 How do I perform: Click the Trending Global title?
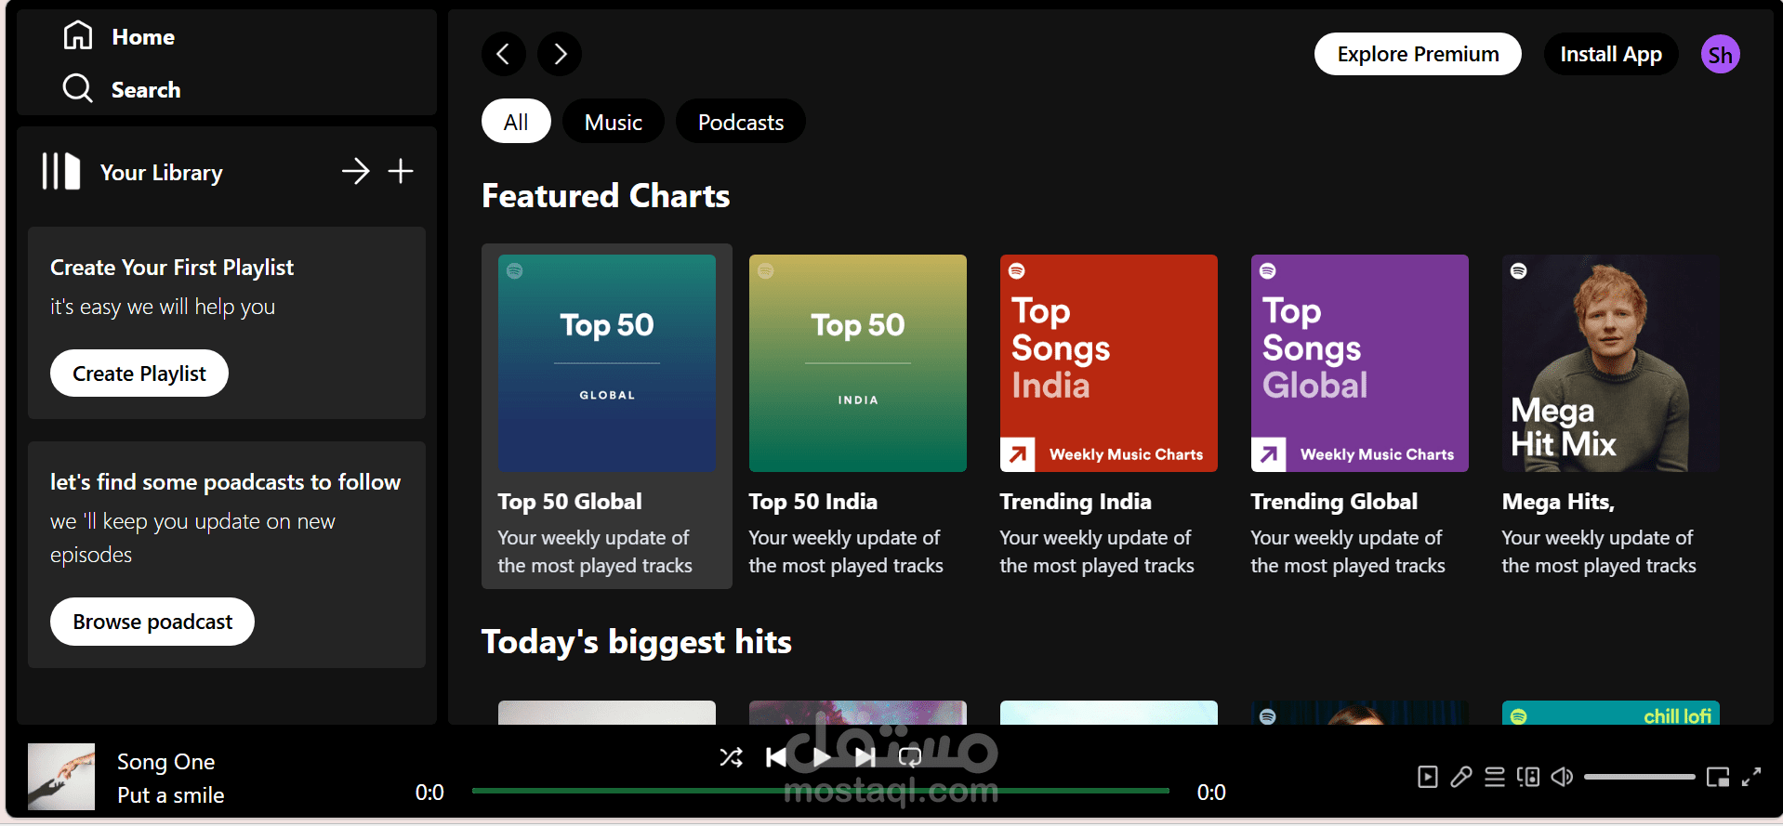point(1334,502)
